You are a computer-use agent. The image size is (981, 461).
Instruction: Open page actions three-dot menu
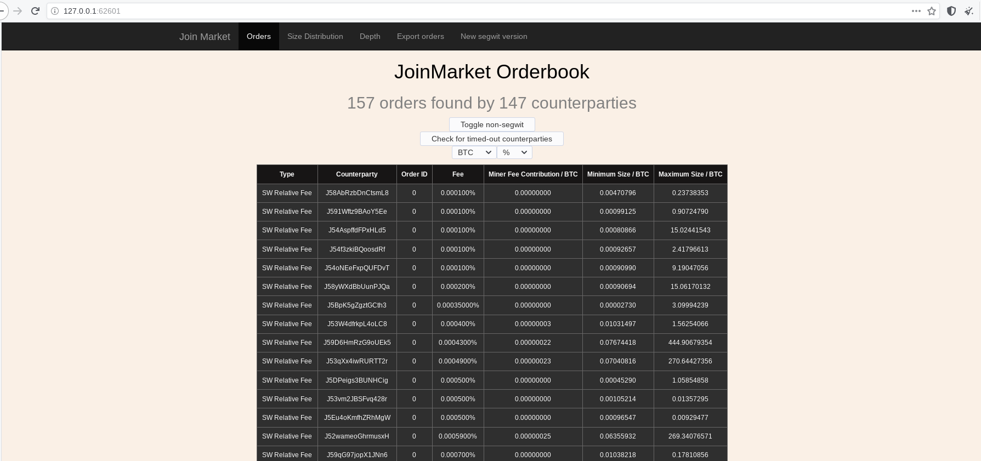coord(916,11)
